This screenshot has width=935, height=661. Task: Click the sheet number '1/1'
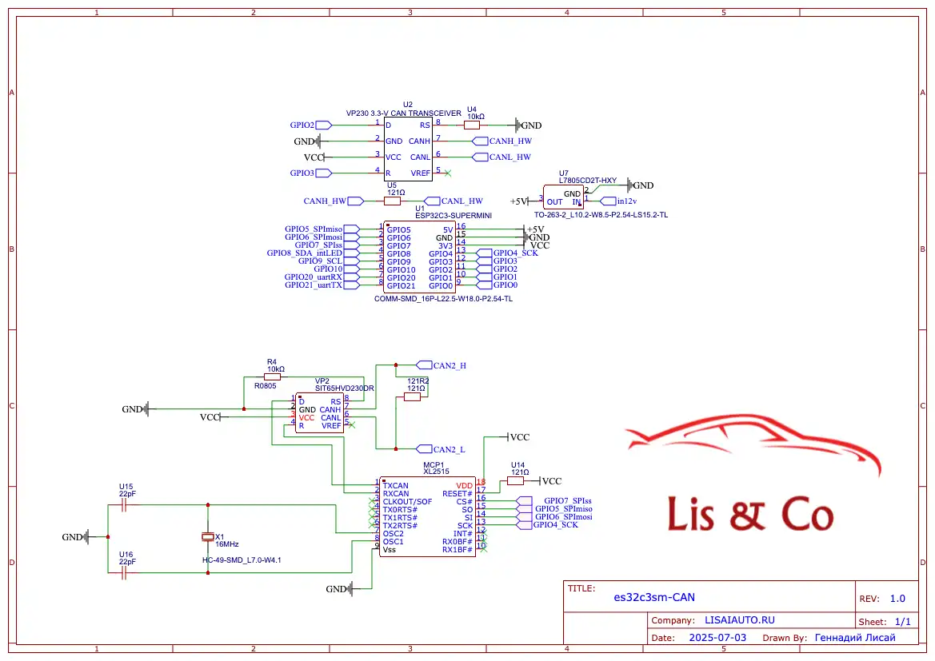903,622
